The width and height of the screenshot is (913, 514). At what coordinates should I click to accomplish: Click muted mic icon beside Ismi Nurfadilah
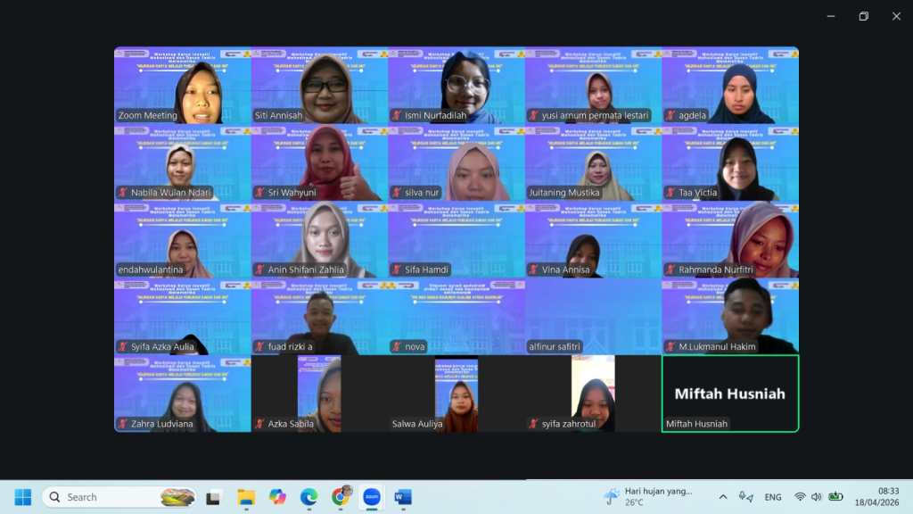pyautogui.click(x=397, y=116)
